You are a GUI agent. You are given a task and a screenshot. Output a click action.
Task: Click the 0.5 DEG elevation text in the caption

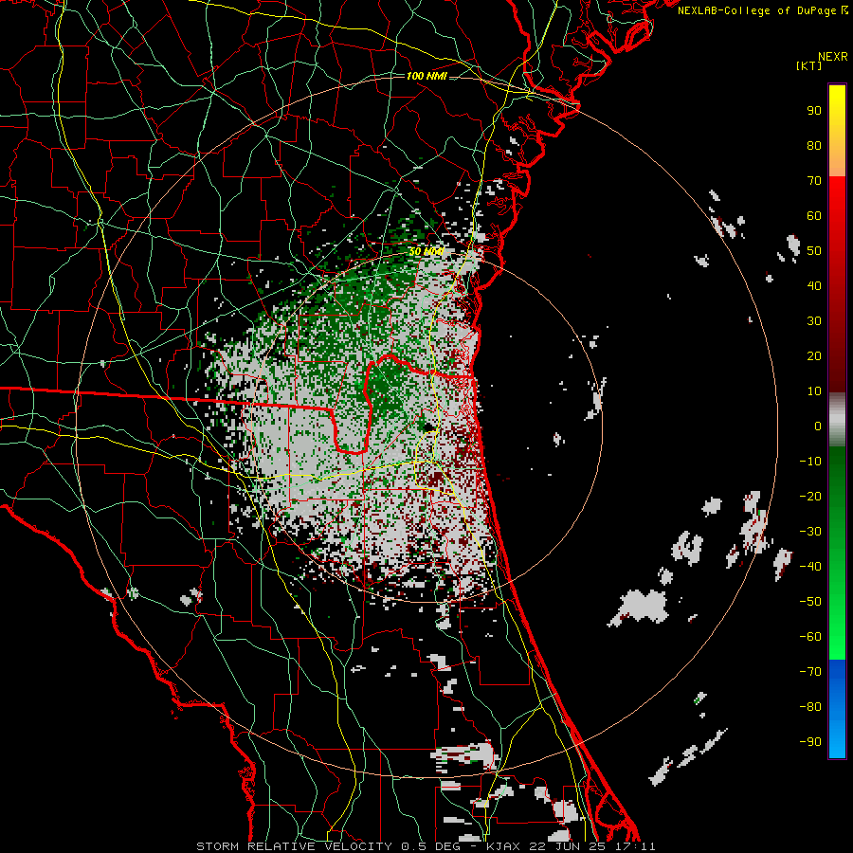point(430,846)
